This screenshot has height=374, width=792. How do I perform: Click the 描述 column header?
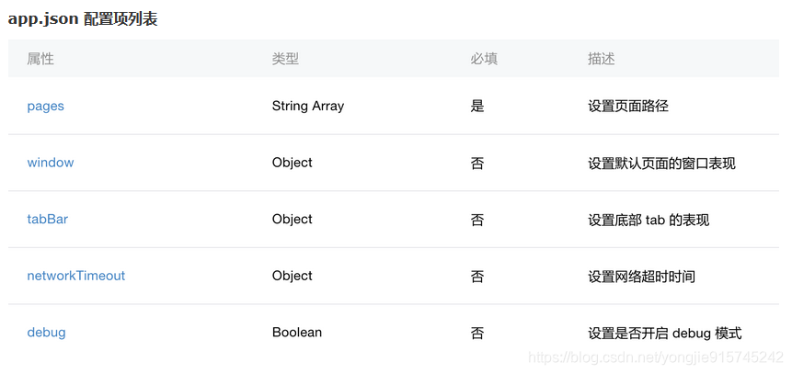[x=601, y=59]
